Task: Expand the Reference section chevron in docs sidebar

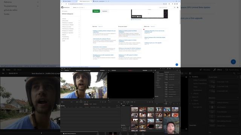Action: 79,35
